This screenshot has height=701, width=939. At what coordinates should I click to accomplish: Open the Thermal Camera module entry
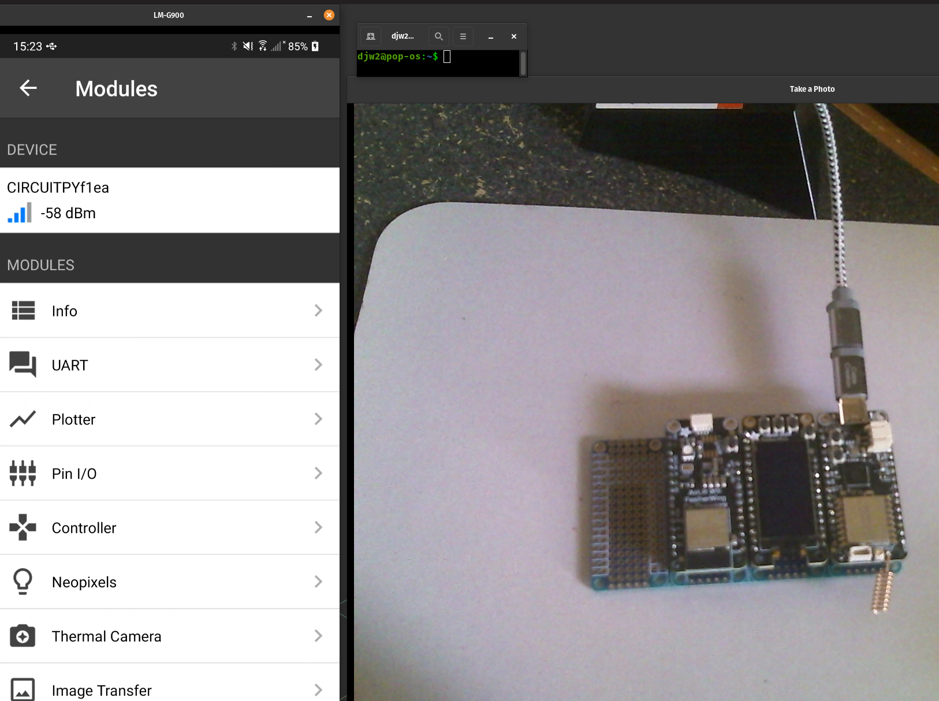[107, 636]
